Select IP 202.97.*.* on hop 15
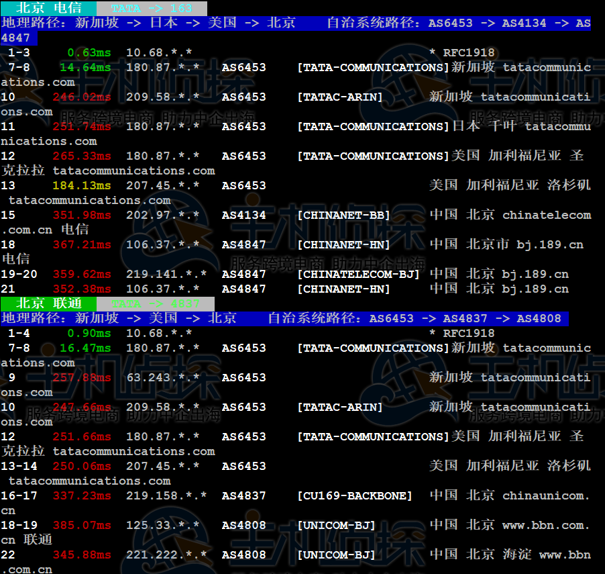Screen dimensions: 605x574 coord(162,215)
